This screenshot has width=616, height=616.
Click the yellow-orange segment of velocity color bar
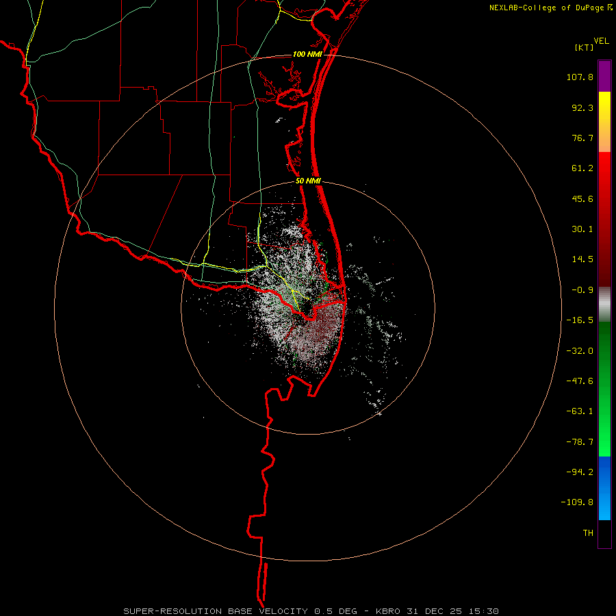pos(604,122)
